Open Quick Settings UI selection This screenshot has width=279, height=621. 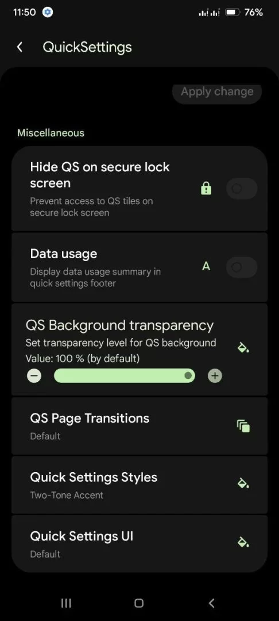point(139,543)
